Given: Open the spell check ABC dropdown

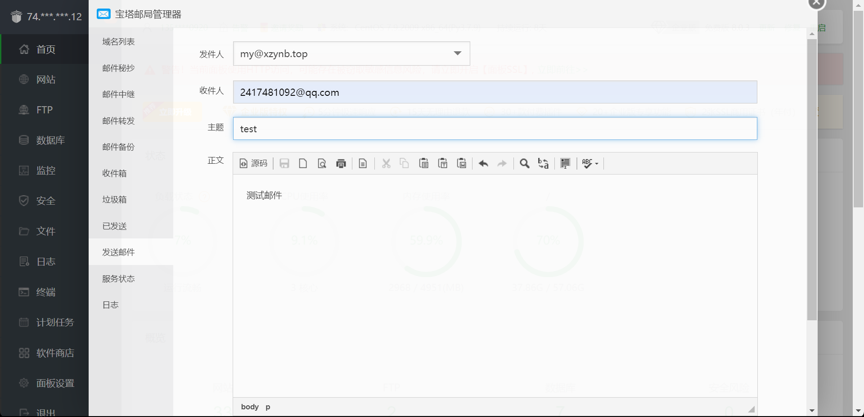Looking at the screenshot, I should click(x=590, y=163).
